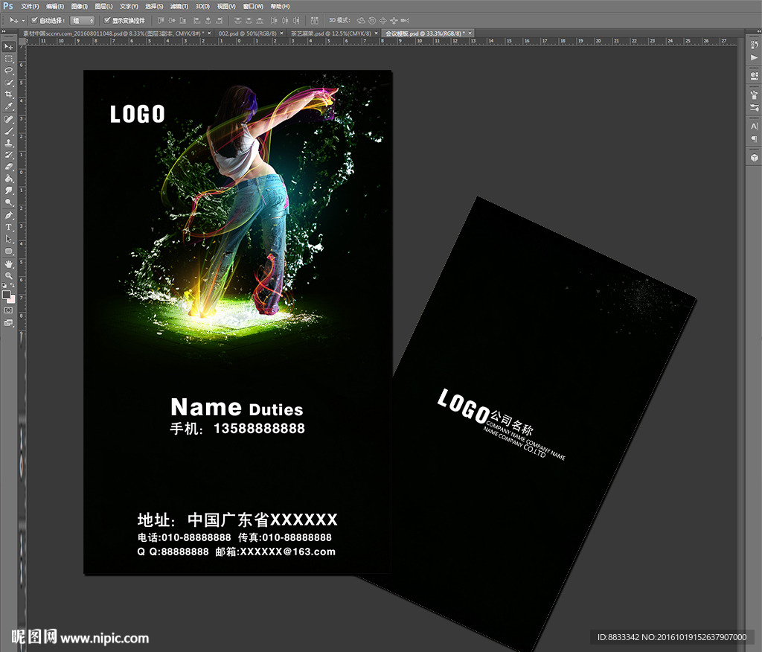
Task: Select the Horizontal Type tool
Action: 9,227
